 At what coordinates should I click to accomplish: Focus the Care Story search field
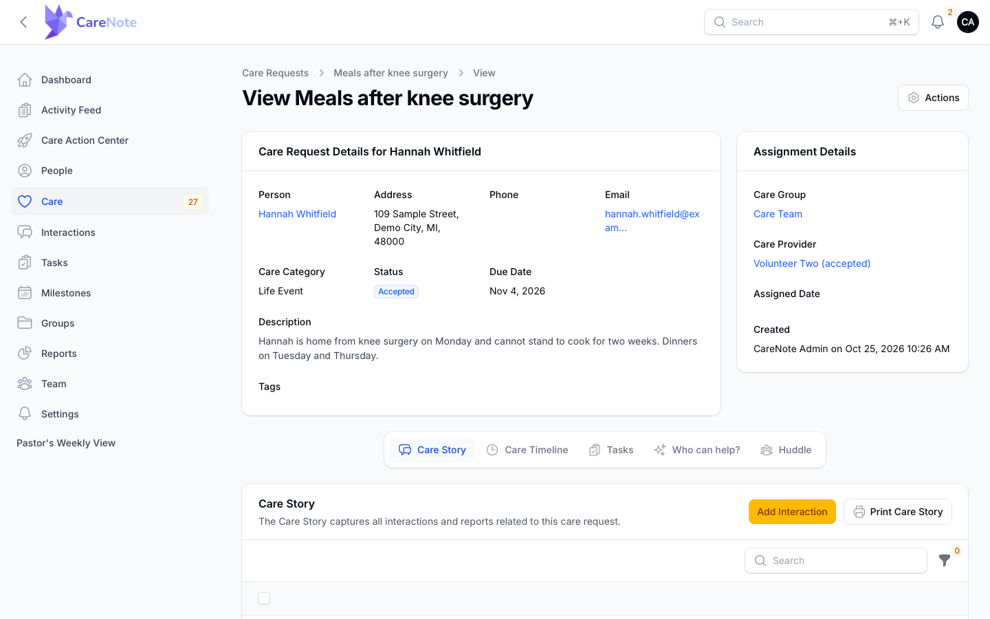(x=836, y=561)
